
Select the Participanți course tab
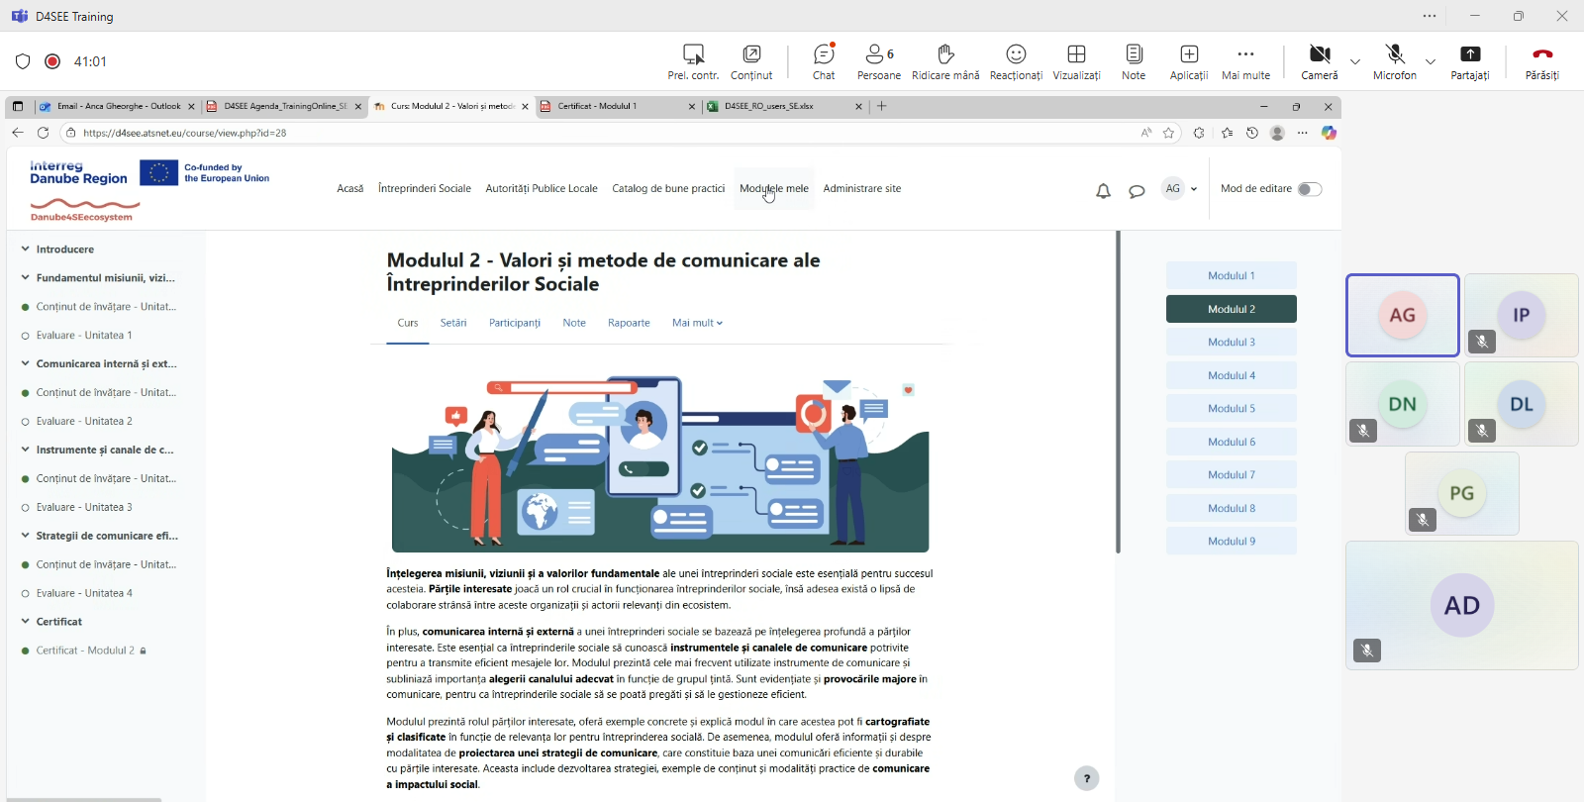pyautogui.click(x=515, y=323)
